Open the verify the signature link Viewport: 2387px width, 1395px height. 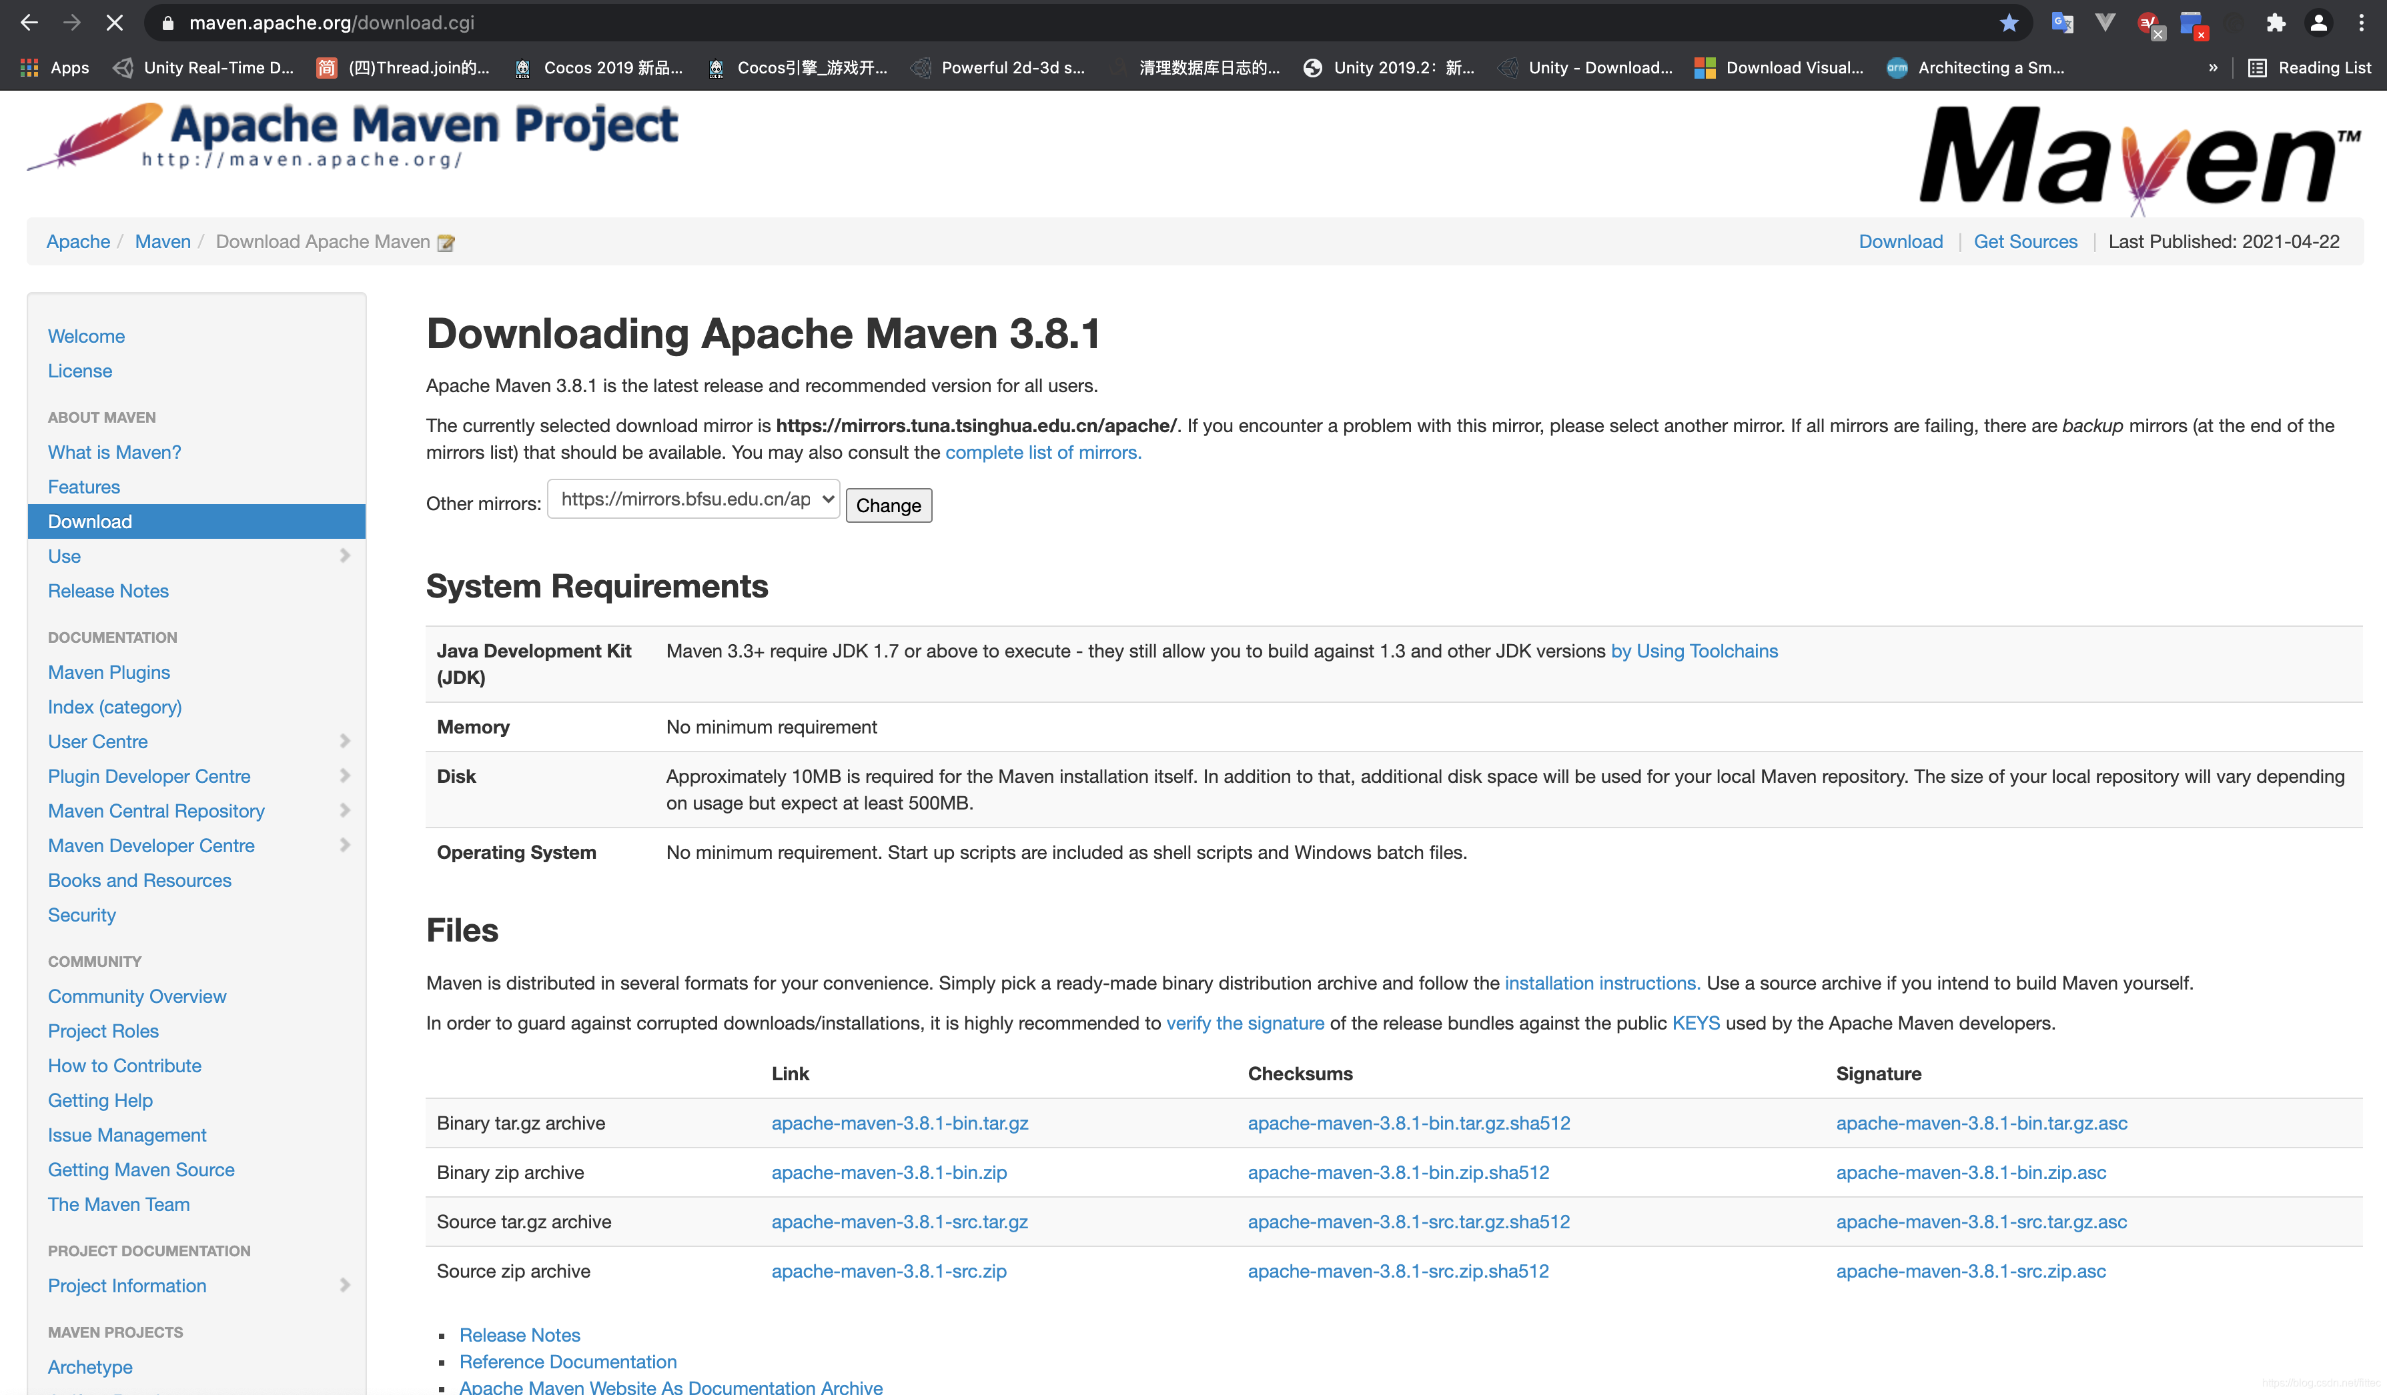pyautogui.click(x=1245, y=1023)
